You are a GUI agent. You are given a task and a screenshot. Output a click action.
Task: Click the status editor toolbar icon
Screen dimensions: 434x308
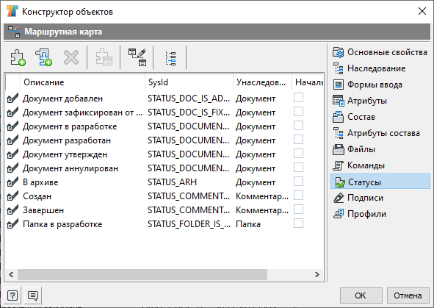(137, 57)
